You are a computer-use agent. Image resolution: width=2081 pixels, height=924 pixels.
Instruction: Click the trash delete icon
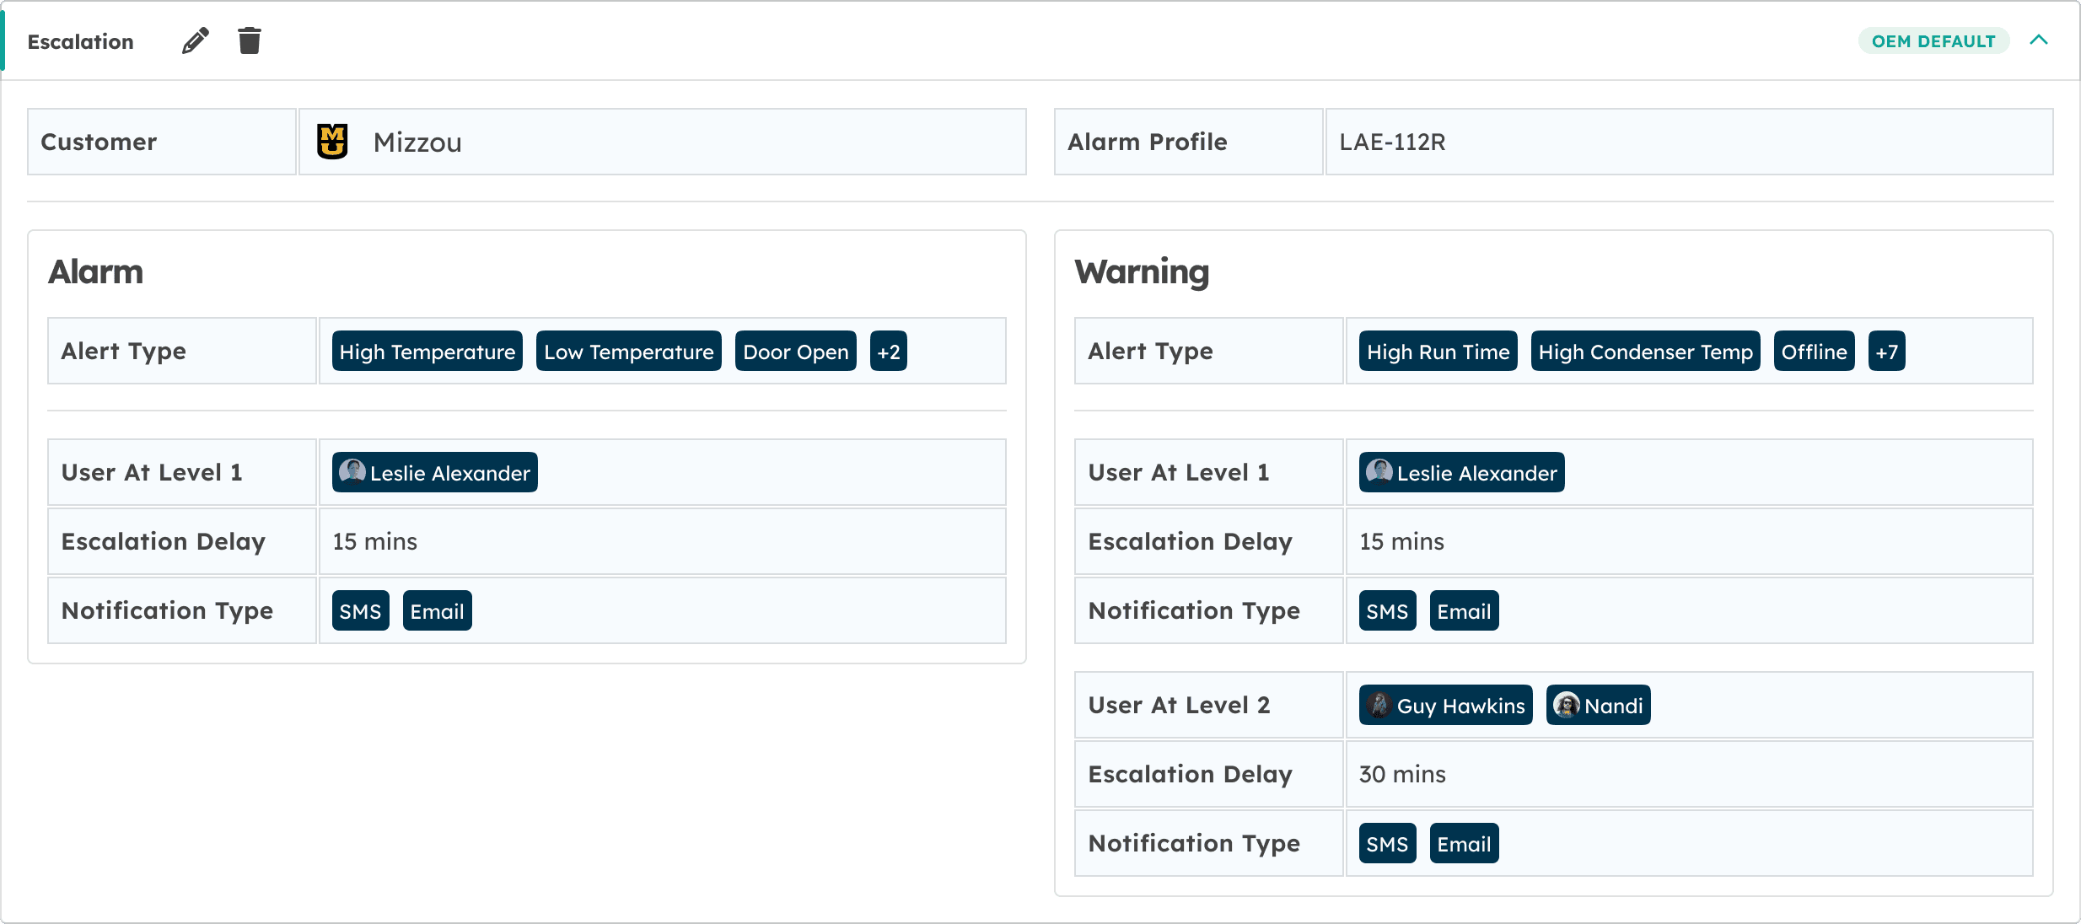tap(250, 40)
